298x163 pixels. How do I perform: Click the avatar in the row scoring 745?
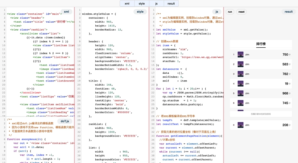(240, 103)
